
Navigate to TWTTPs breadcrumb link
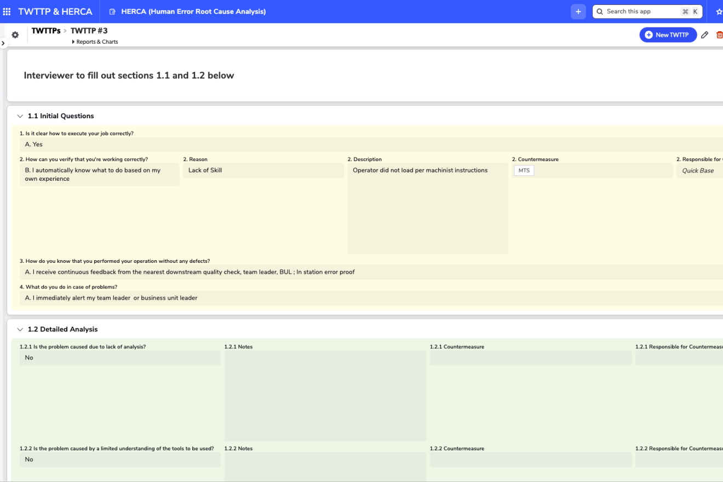pos(45,31)
